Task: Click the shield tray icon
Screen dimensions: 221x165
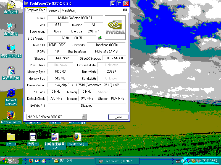Action: coord(193,161)
